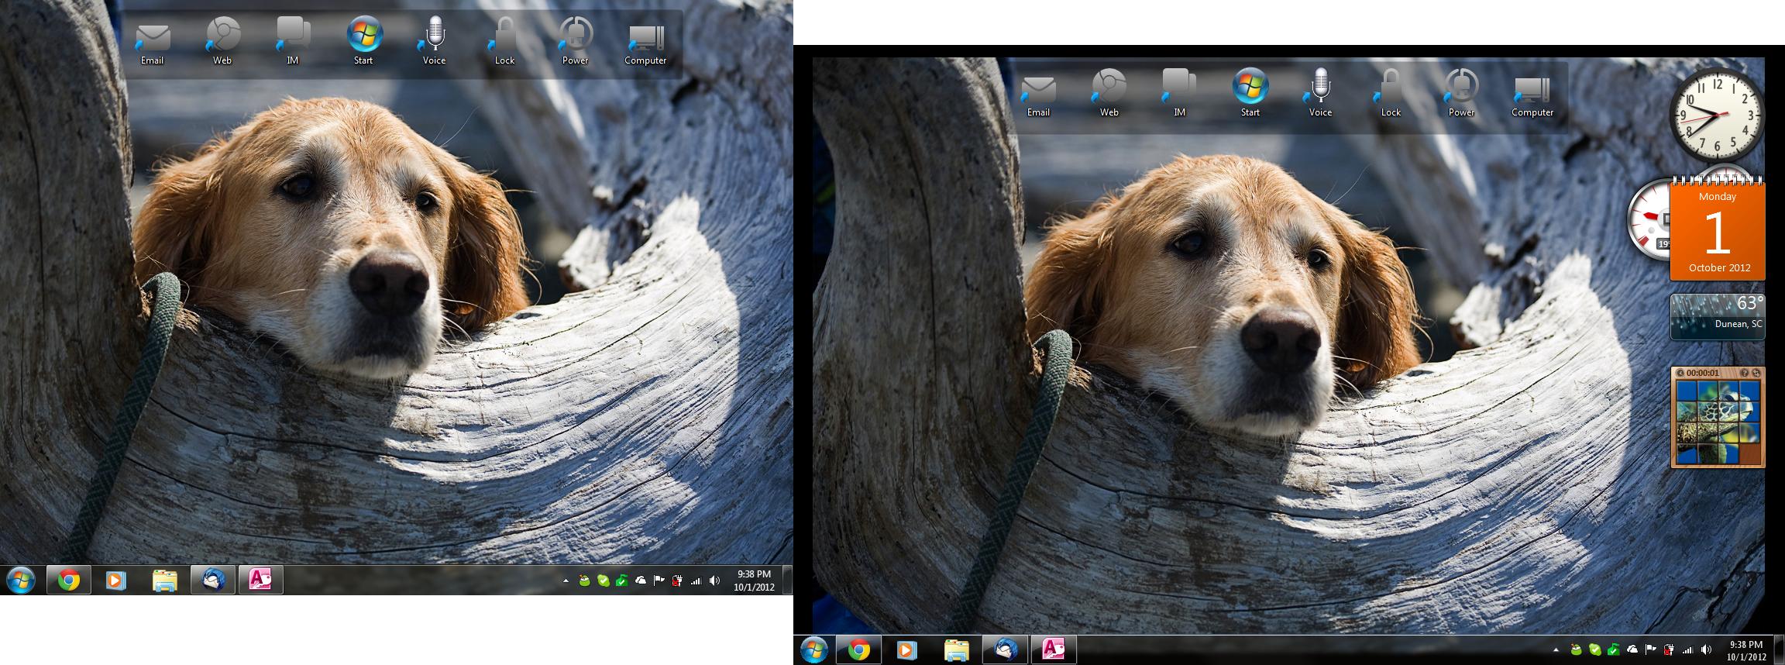Open Thunderbird from taskbar on desktop without gadgets
The image size is (1785, 665).
[x=213, y=581]
